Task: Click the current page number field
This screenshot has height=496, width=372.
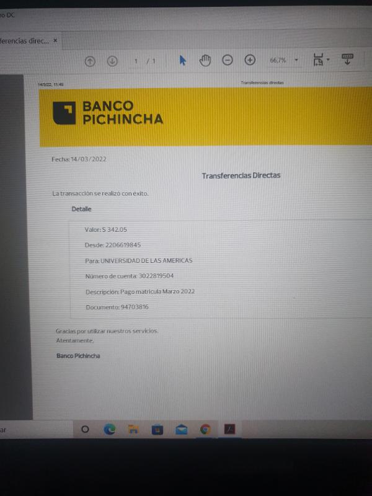Action: [x=136, y=61]
